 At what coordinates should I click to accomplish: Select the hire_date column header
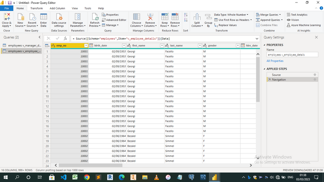click(x=250, y=45)
